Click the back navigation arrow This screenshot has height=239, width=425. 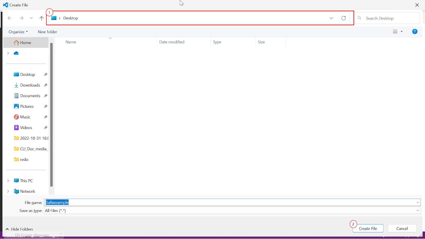point(10,18)
